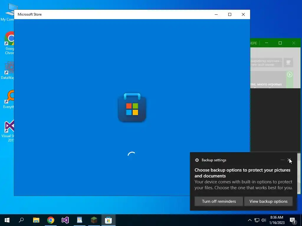Open the Action Center notifications icon
This screenshot has height=226, width=302.
[x=293, y=220]
